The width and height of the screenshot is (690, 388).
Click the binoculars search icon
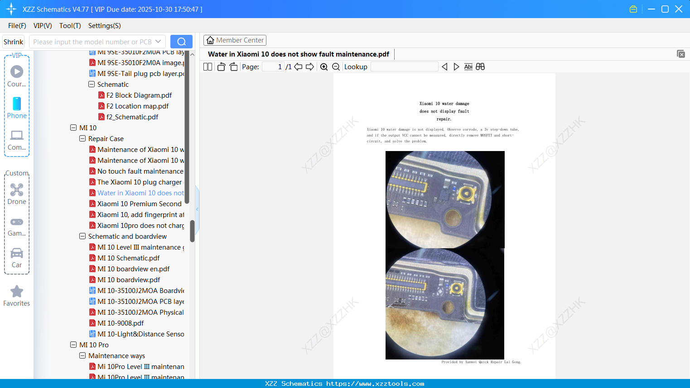(480, 66)
